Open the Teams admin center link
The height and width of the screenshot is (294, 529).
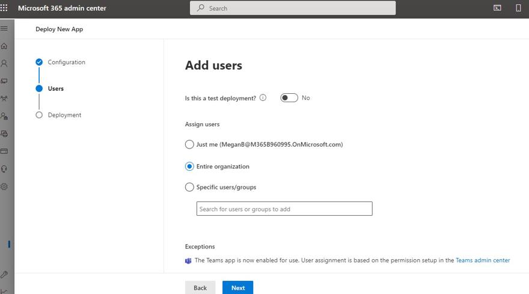[483, 260]
